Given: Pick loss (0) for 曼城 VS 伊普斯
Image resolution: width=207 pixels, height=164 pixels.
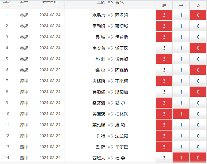Looking at the screenshot, I should pyautogui.click(x=198, y=37).
